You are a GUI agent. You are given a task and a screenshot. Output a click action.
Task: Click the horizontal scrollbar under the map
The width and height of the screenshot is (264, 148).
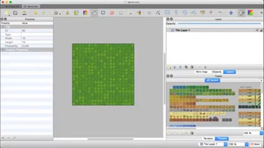point(110,139)
